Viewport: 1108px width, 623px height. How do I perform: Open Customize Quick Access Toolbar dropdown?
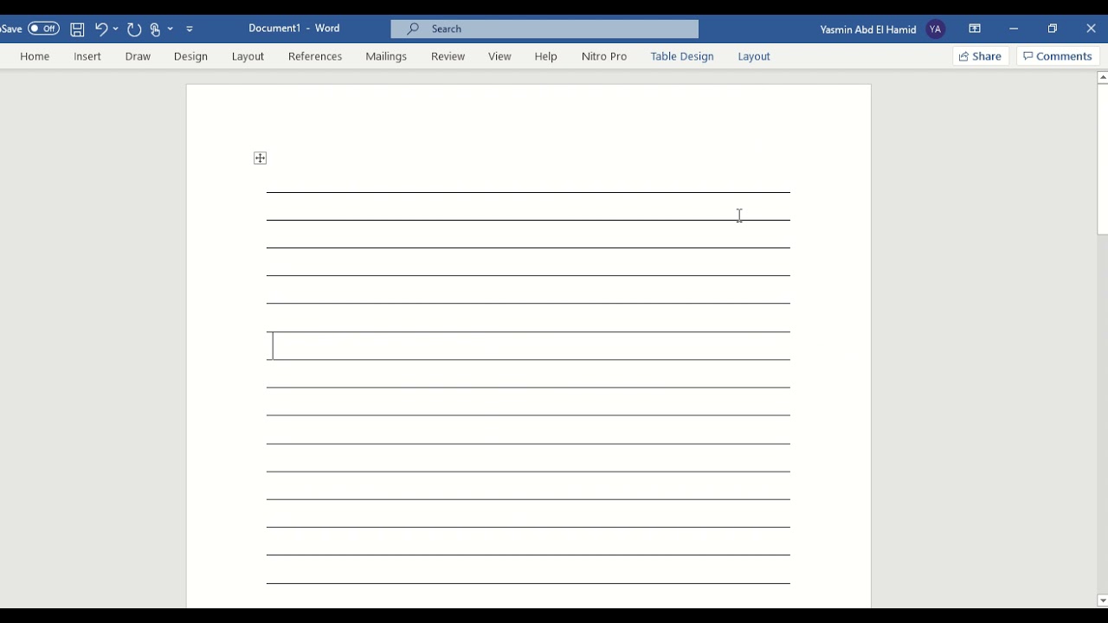coord(190,29)
